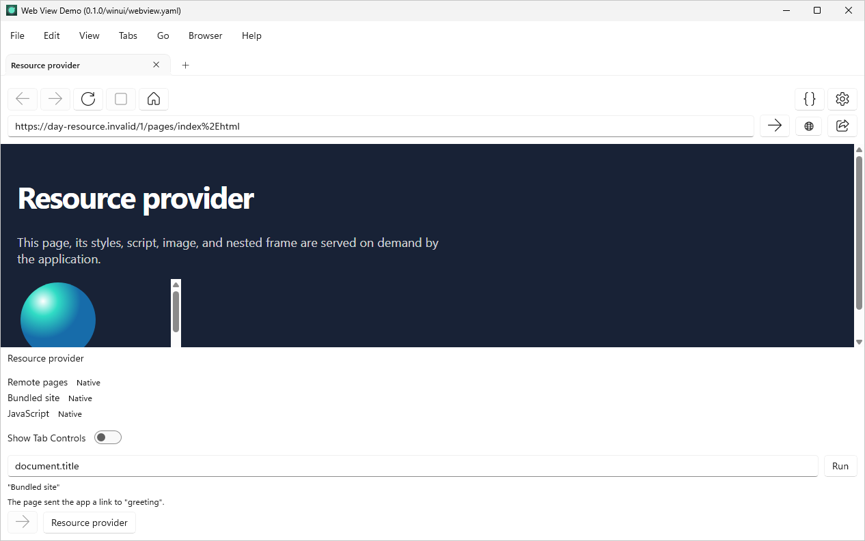Screen dimensions: 865x541
Task: Open the Help menu
Action: click(x=251, y=35)
